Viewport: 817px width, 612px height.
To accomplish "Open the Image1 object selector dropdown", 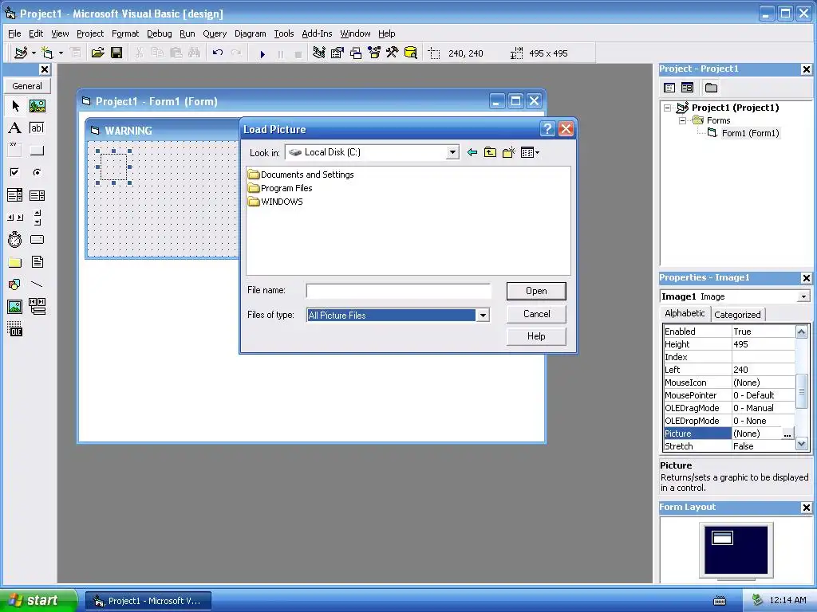I will (803, 296).
